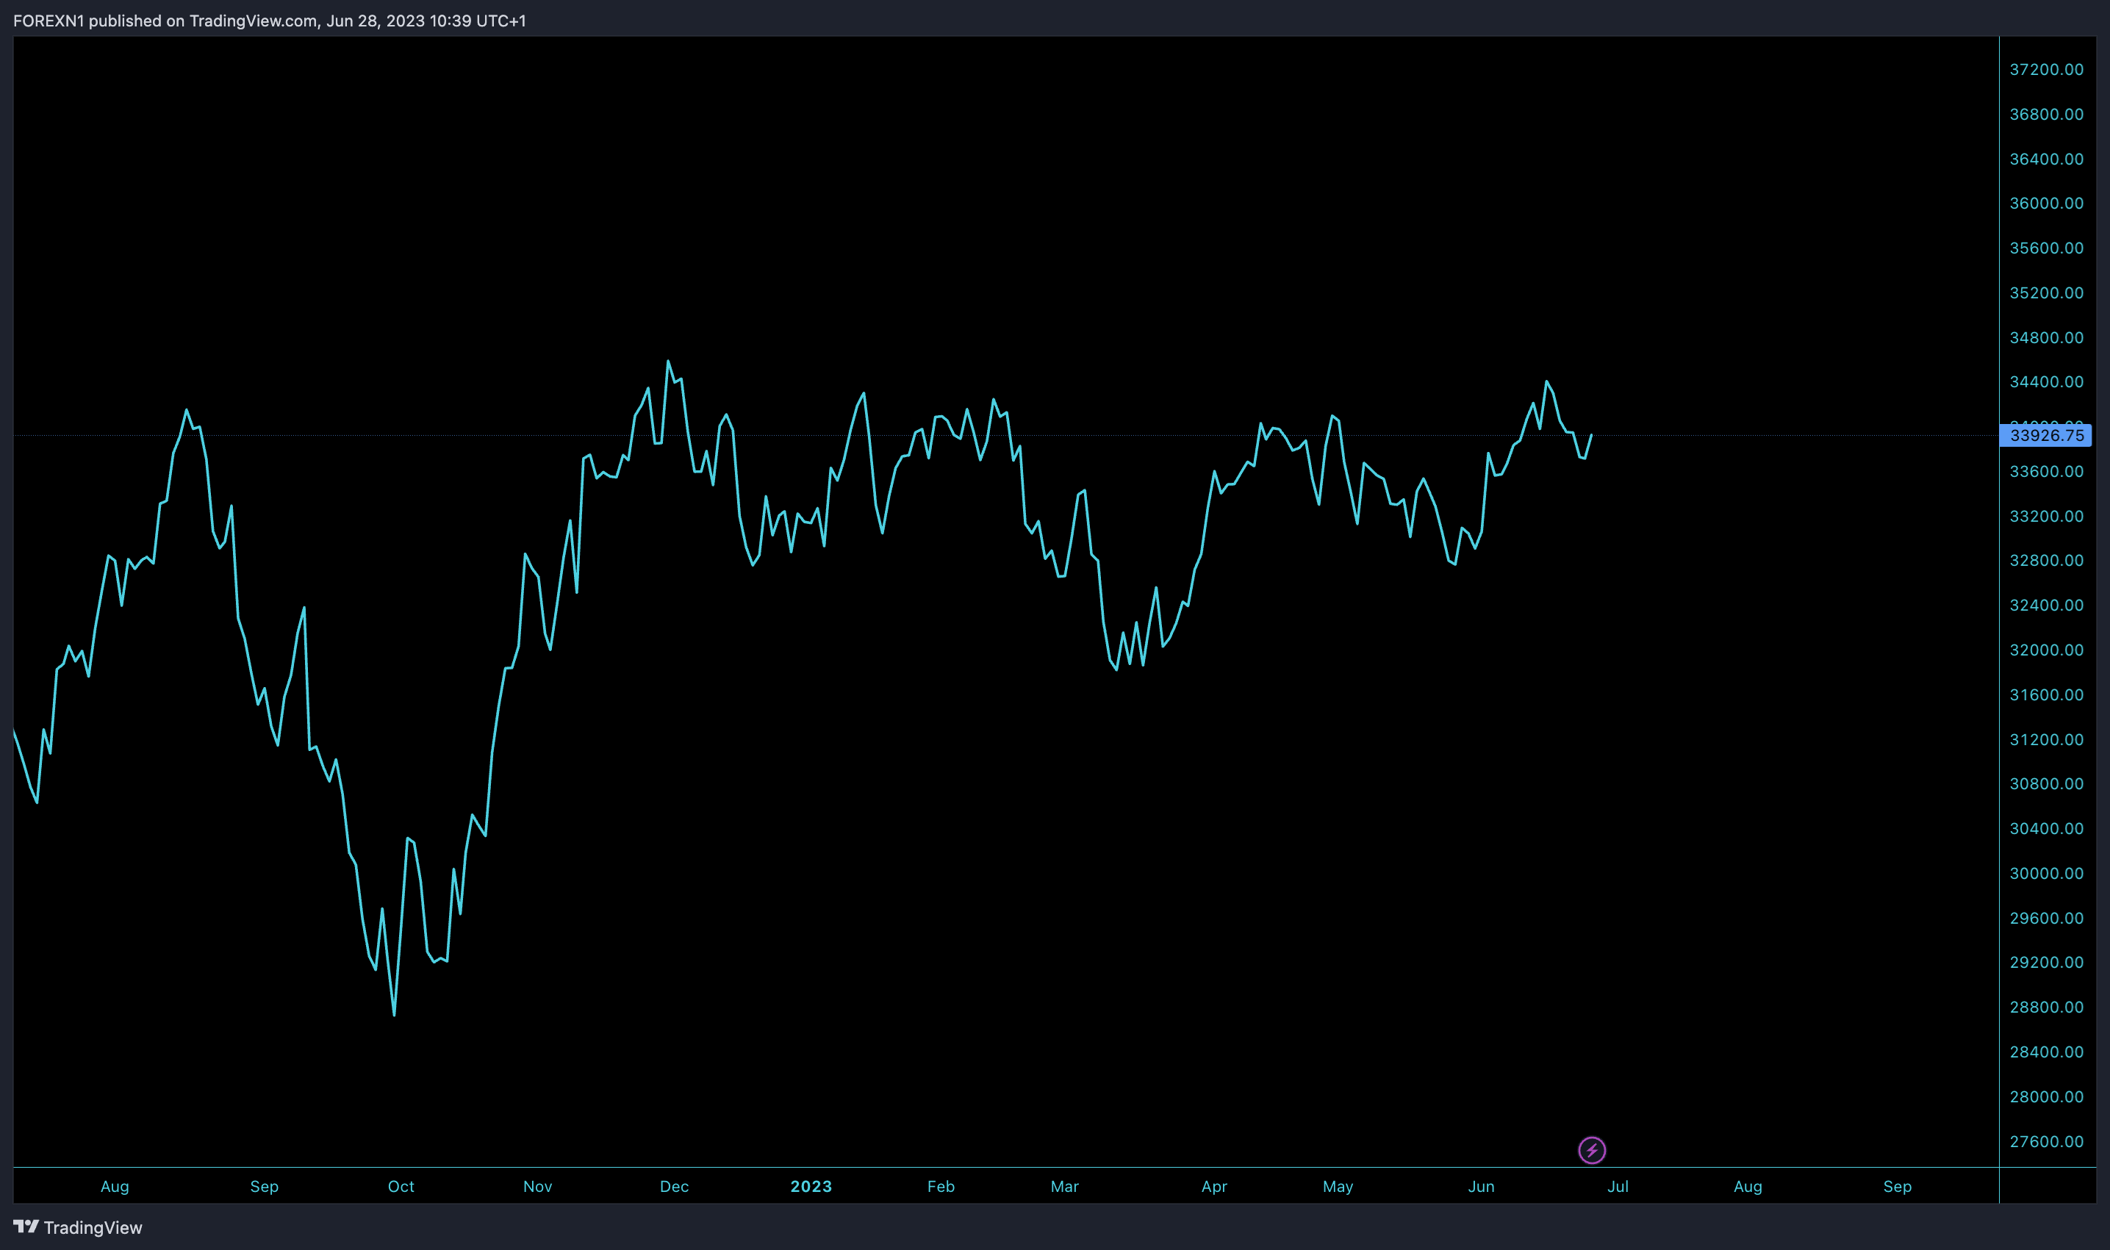Viewport: 2110px width, 1250px height.
Task: Click the 31600.00 price axis label
Action: (x=2046, y=695)
